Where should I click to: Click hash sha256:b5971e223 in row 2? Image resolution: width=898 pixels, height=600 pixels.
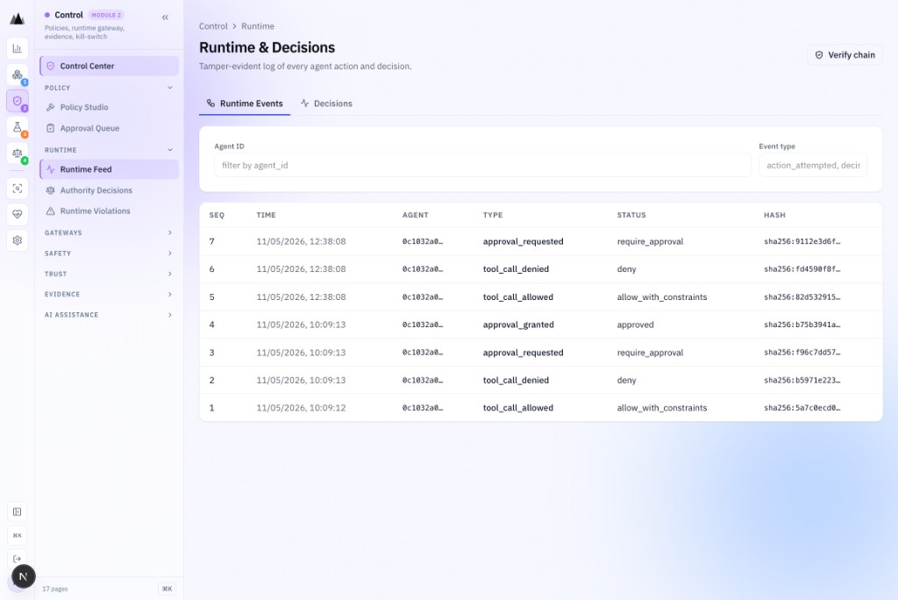point(802,381)
